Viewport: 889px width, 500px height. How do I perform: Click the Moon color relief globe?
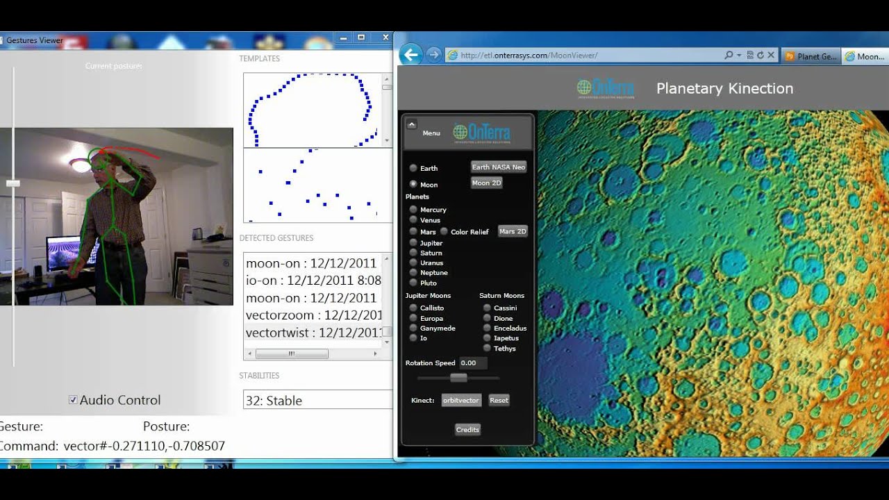pos(714,283)
